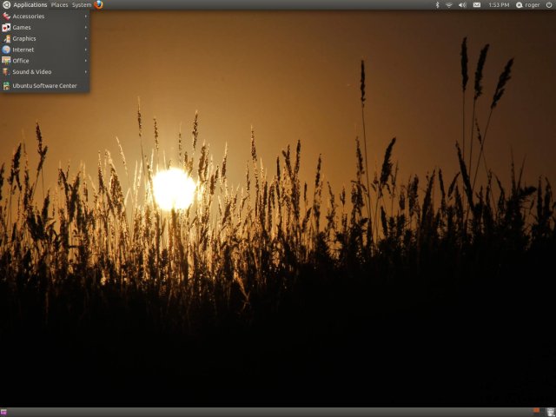
Task: Click the 1:53 PM clock
Action: (x=499, y=5)
